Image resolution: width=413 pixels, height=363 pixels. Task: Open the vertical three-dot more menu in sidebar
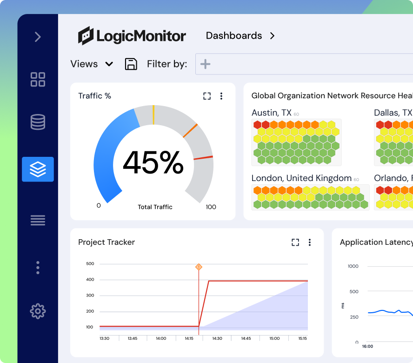click(x=38, y=268)
